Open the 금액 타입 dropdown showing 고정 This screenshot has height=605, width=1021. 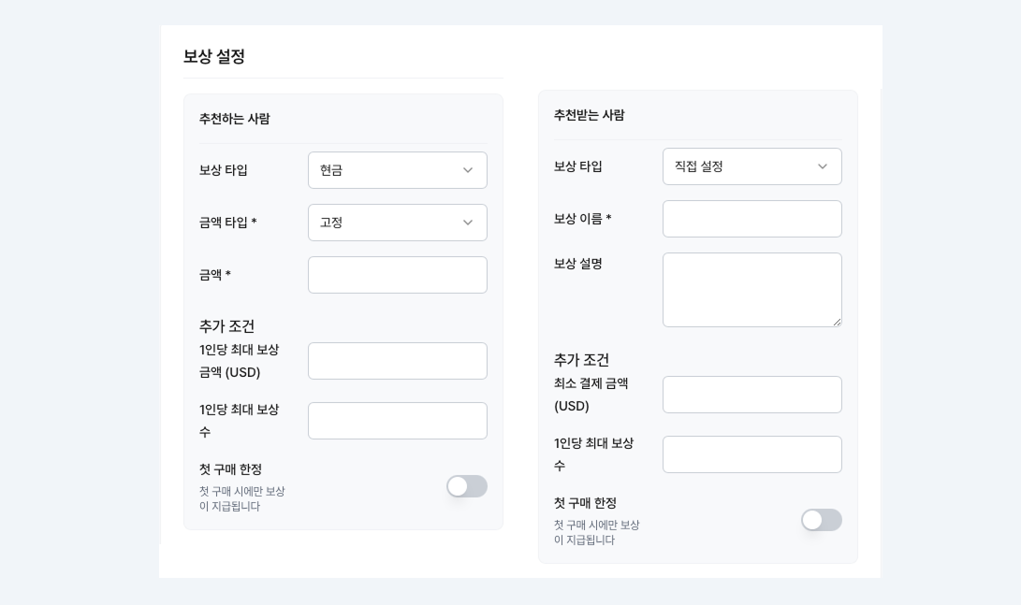(398, 223)
